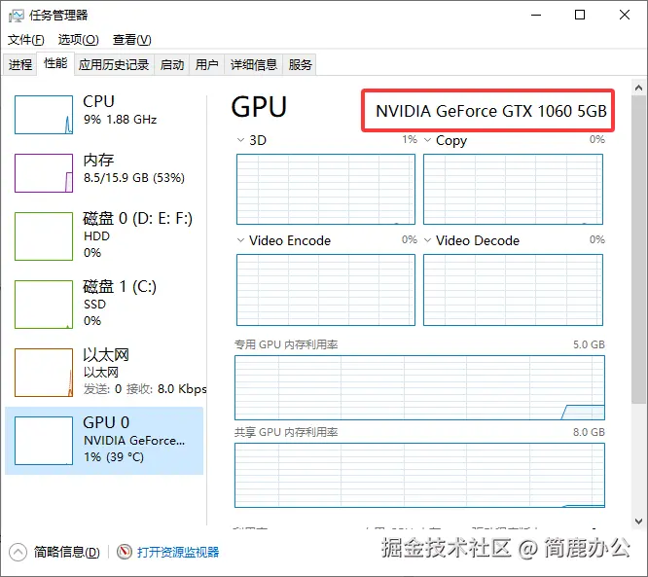Open the 选项(O) menu

(x=78, y=40)
